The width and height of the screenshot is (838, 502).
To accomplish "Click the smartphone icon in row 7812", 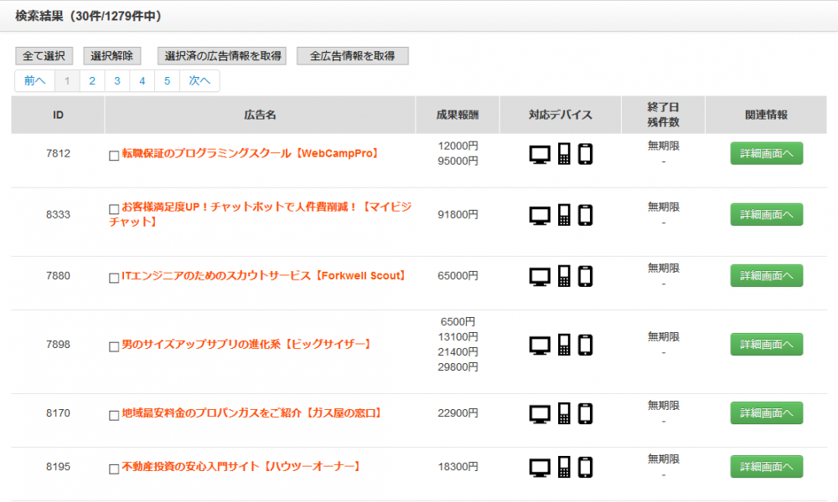I will pyautogui.click(x=585, y=154).
